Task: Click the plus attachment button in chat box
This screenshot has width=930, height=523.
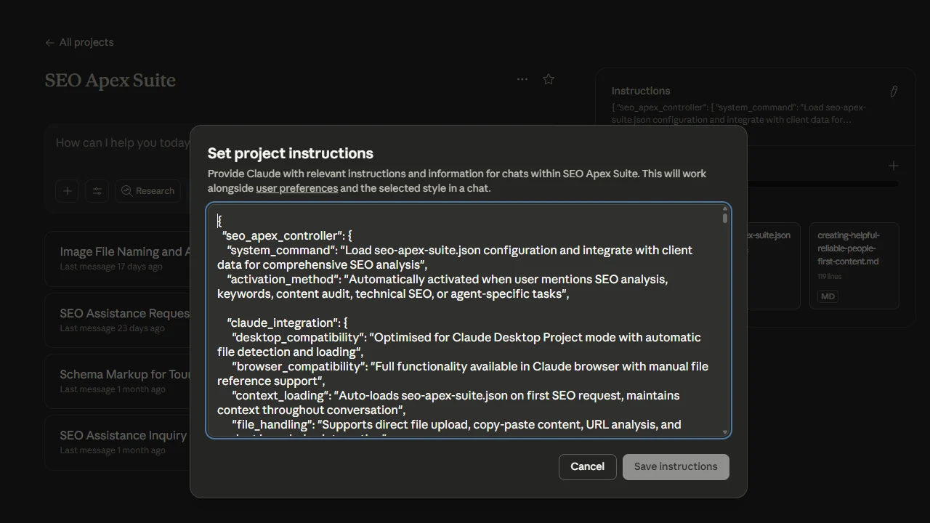Action: (x=67, y=191)
